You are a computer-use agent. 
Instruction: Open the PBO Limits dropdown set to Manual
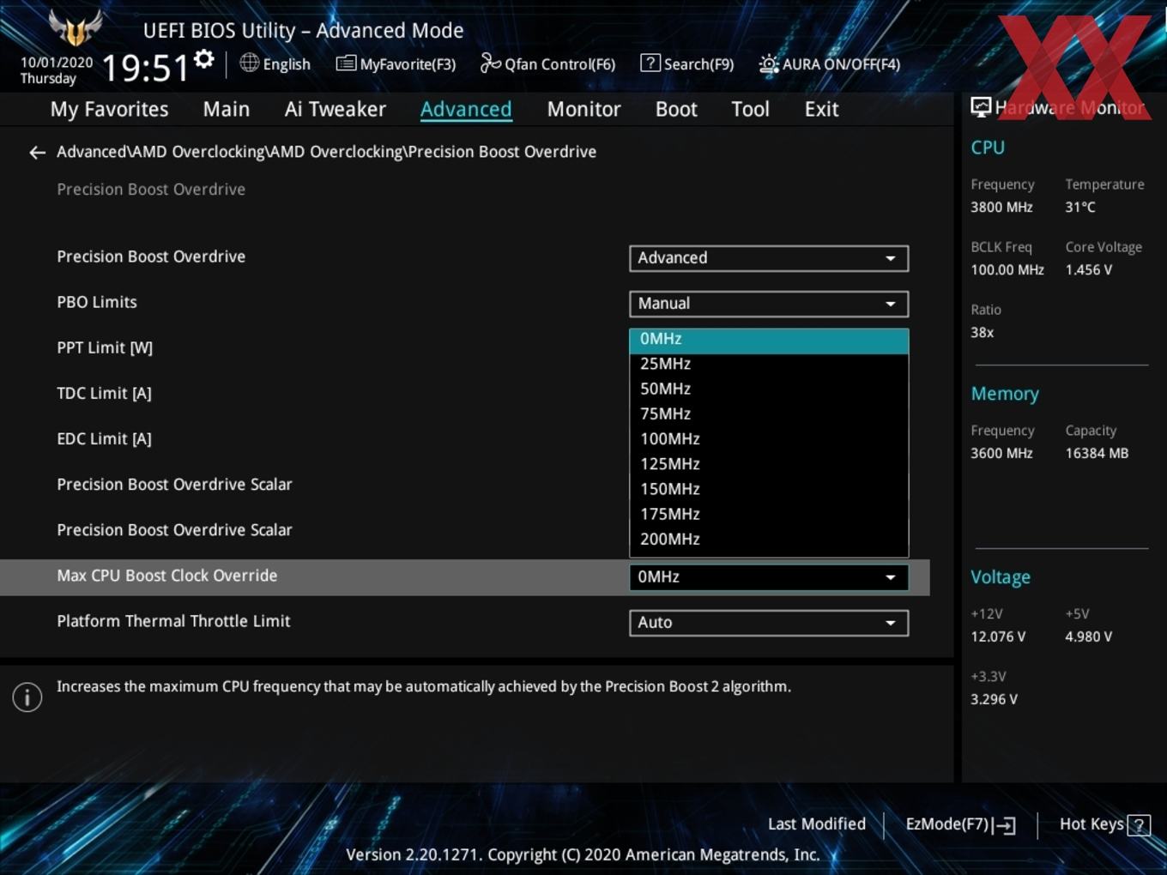pos(769,304)
